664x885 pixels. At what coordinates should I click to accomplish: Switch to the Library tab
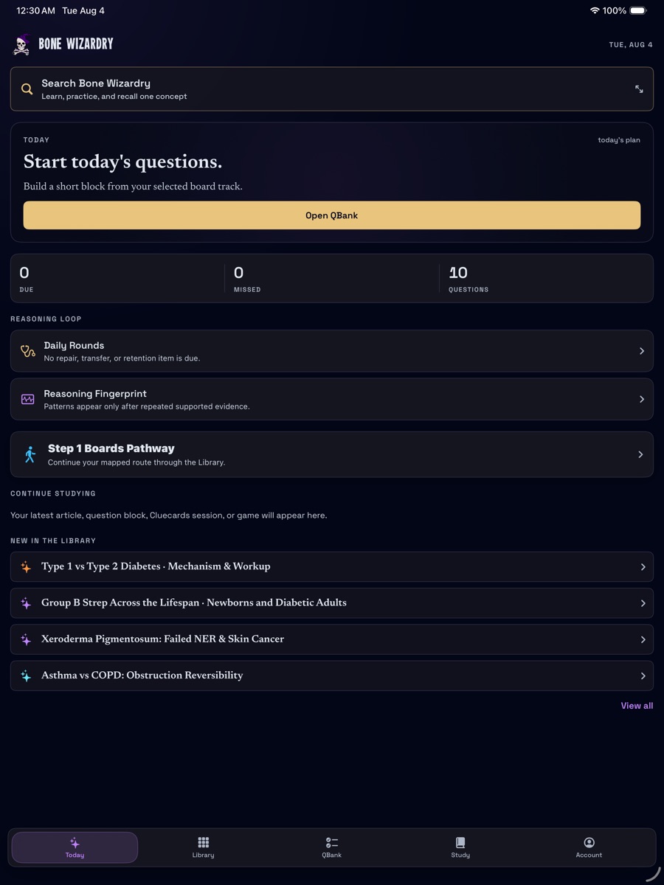coord(203,847)
